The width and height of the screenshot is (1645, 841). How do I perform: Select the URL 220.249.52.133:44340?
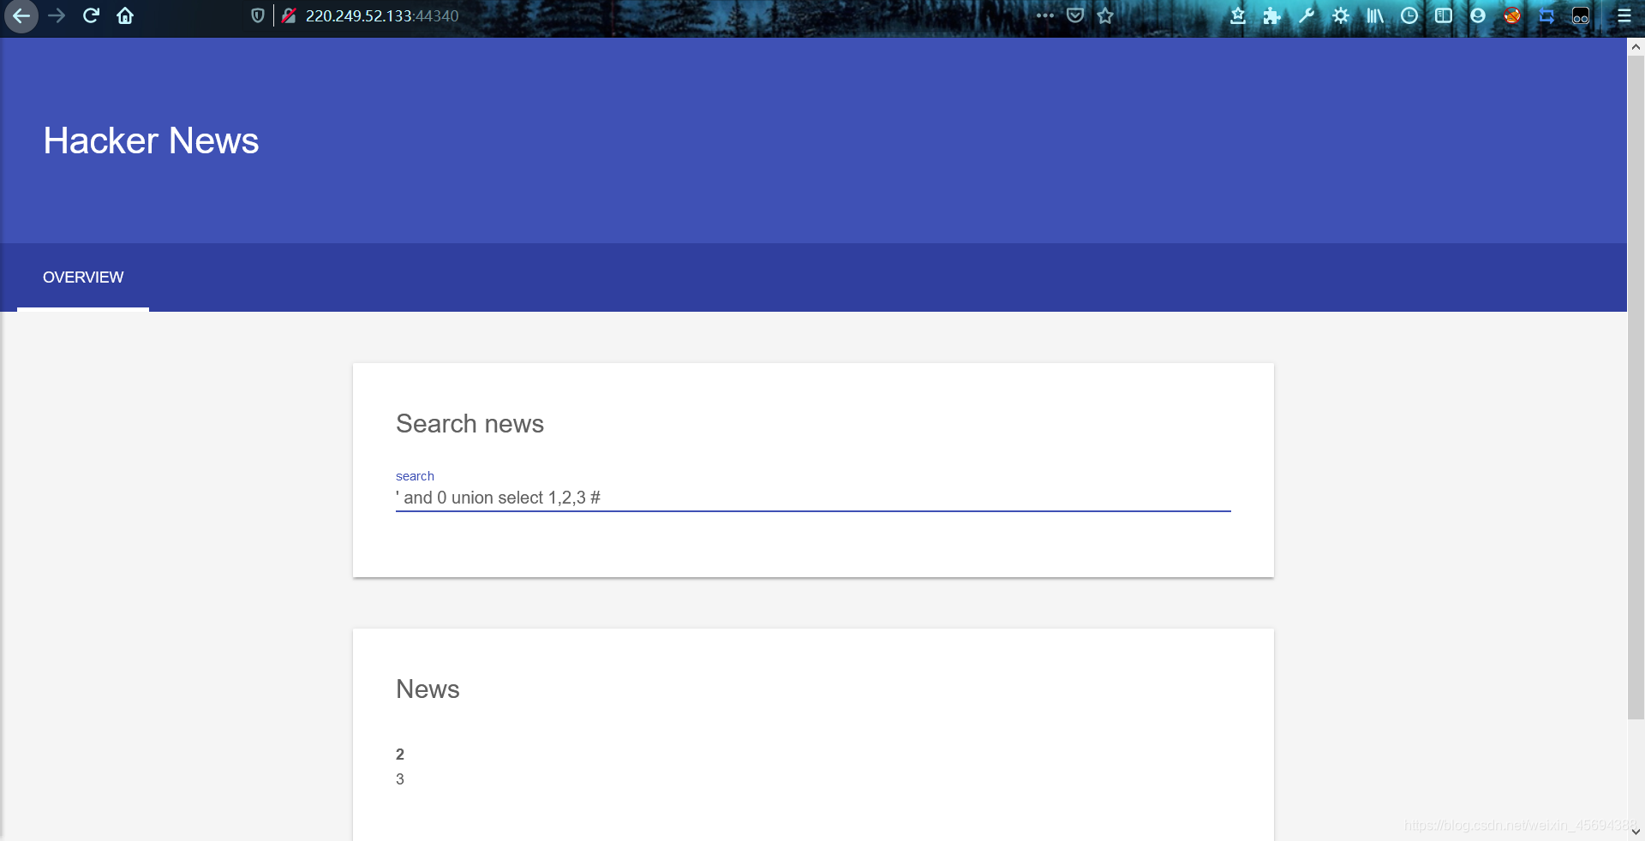point(382,16)
